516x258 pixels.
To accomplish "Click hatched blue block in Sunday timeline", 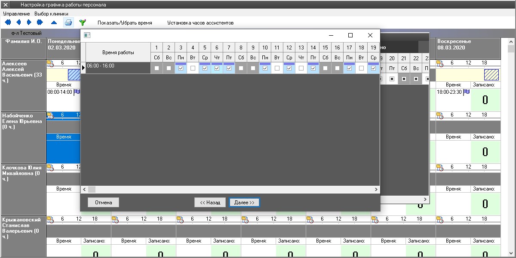I will click(x=491, y=75).
